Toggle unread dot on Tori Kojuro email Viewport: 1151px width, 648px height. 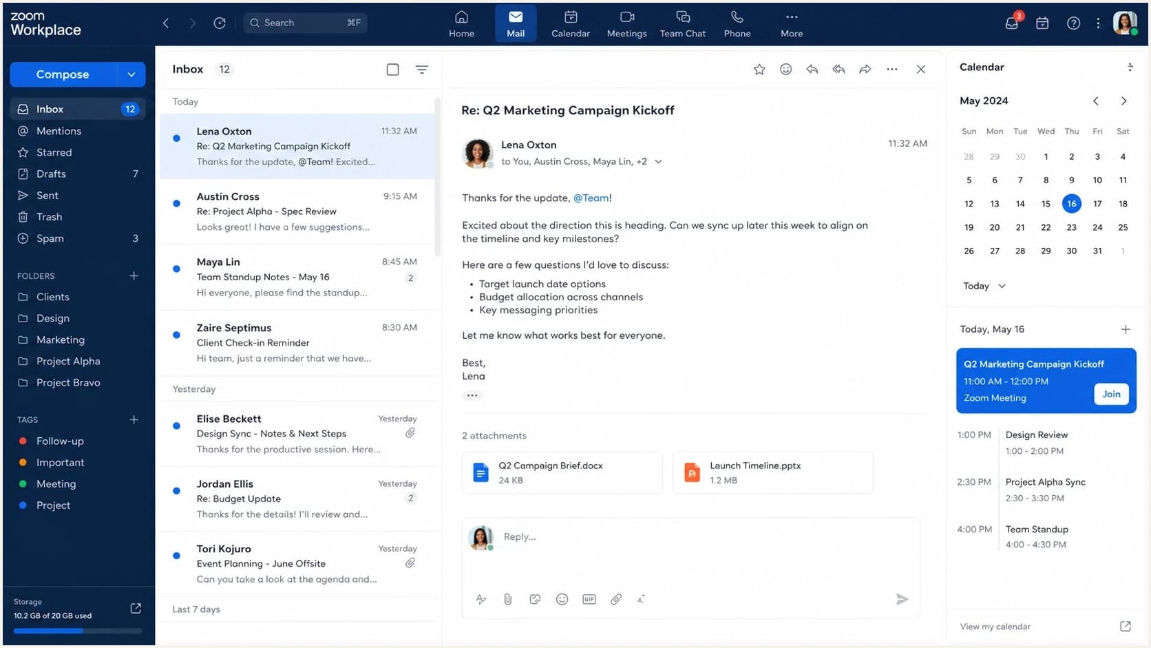point(177,556)
